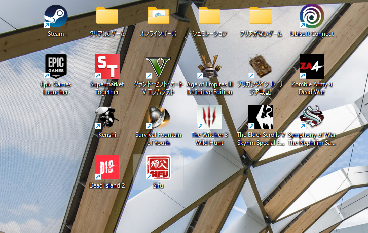This screenshot has width=368, height=233.
Task: Click the "グランド・セフト・オート V エンハンスト" label
Action: (x=158, y=88)
